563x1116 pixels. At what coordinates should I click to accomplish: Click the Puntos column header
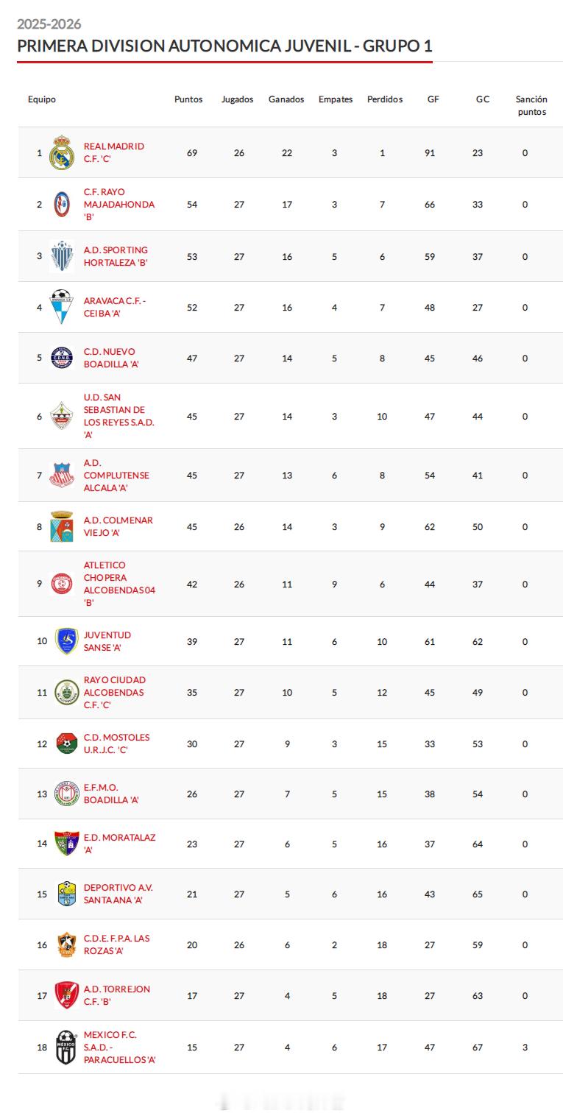[188, 99]
